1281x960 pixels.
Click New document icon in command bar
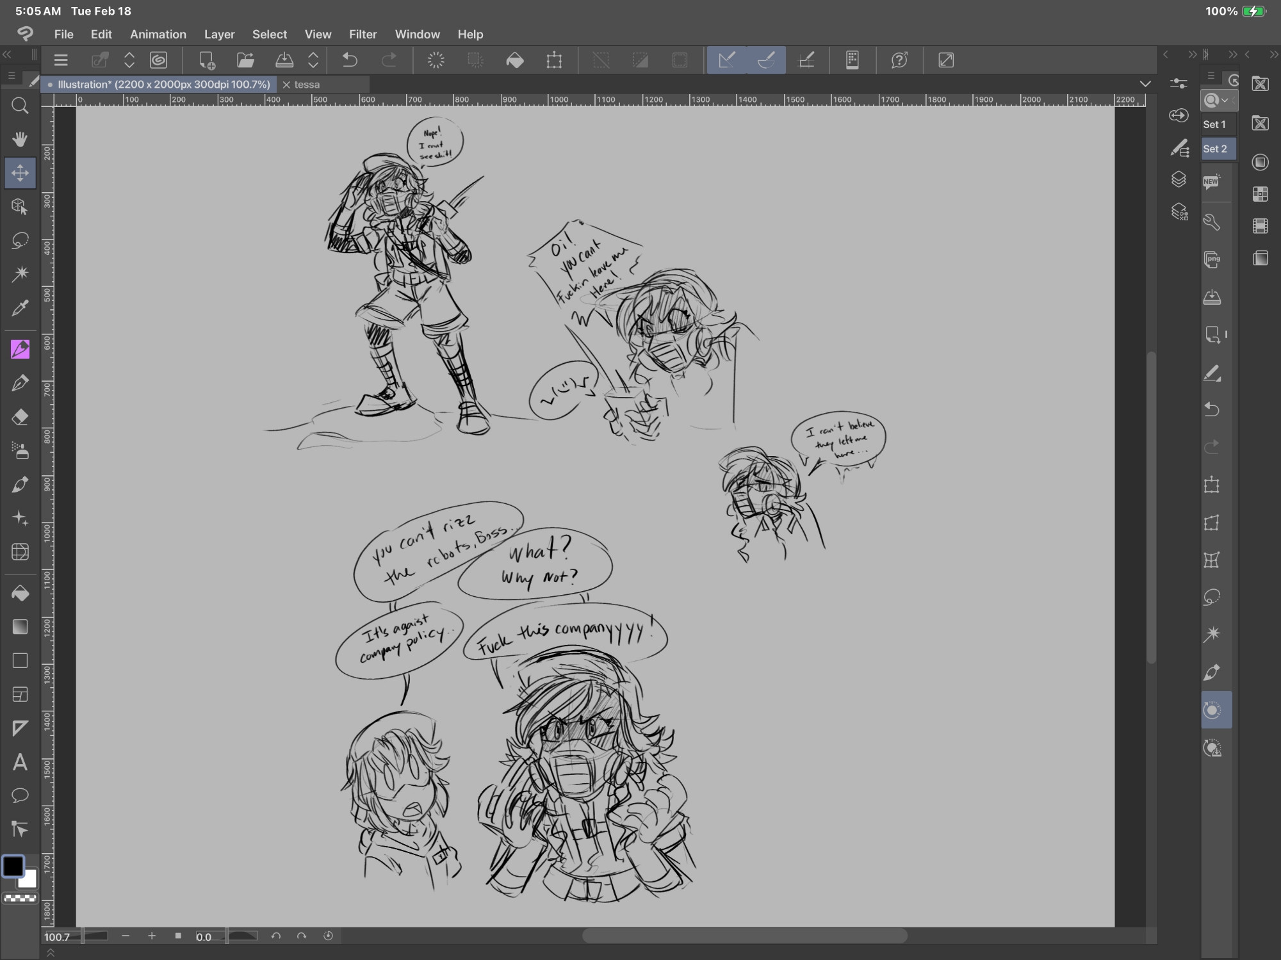pyautogui.click(x=206, y=60)
